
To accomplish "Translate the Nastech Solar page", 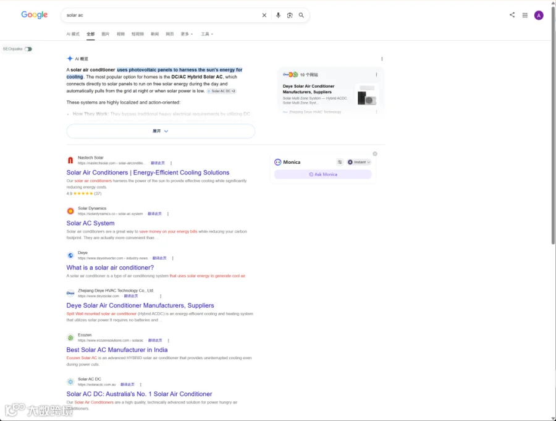I will point(158,163).
